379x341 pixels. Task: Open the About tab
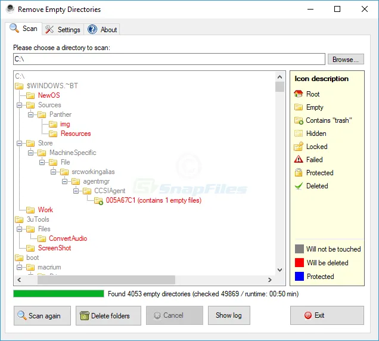102,29
